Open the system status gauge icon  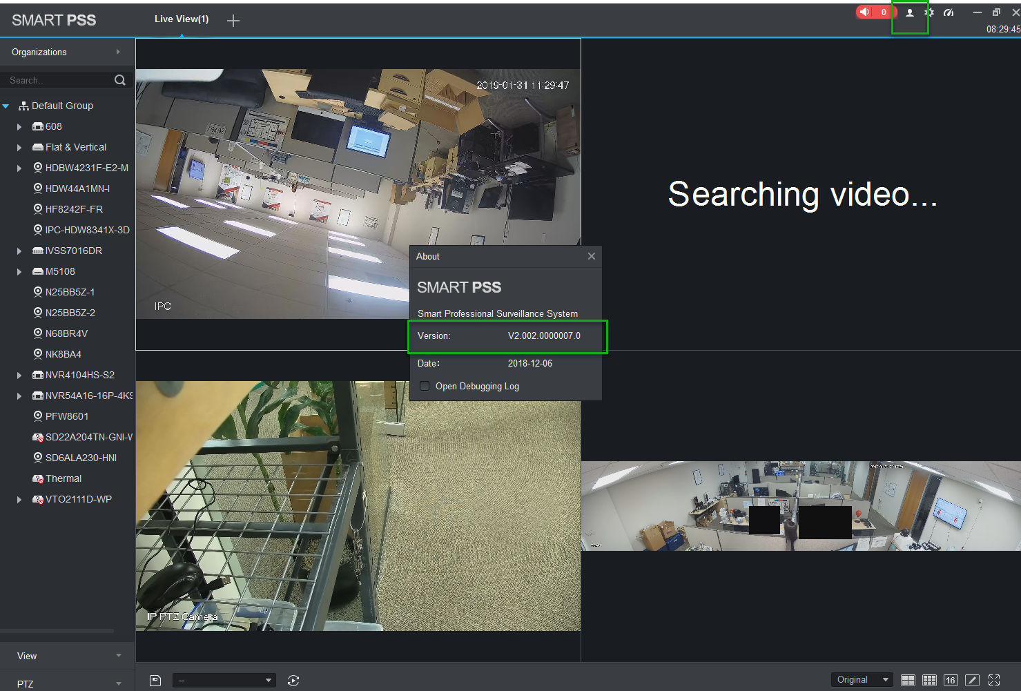pyautogui.click(x=949, y=12)
